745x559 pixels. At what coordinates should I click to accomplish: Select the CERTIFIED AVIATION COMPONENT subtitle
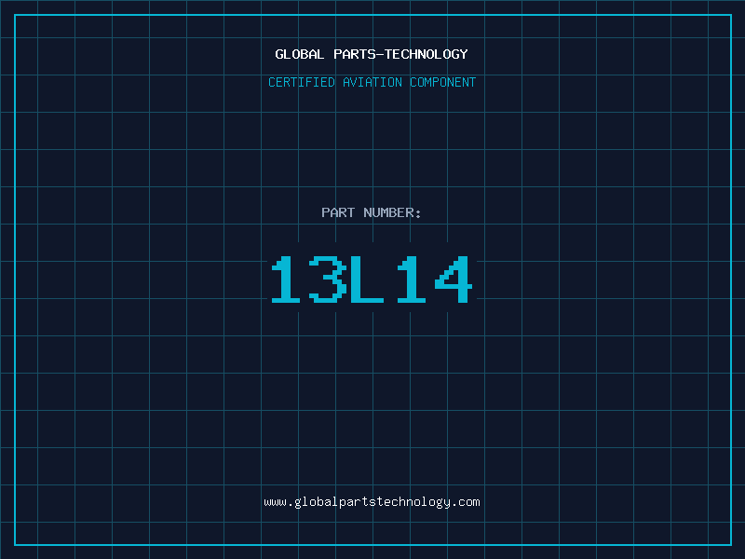click(x=372, y=82)
